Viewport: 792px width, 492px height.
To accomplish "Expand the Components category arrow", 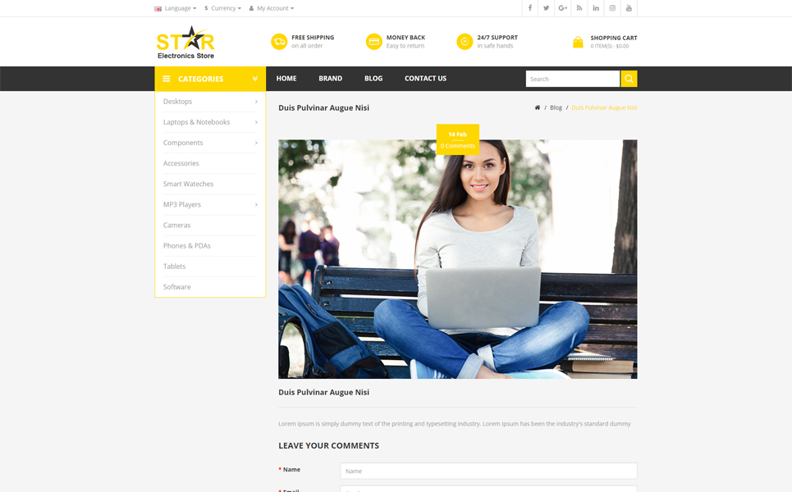I will point(256,143).
